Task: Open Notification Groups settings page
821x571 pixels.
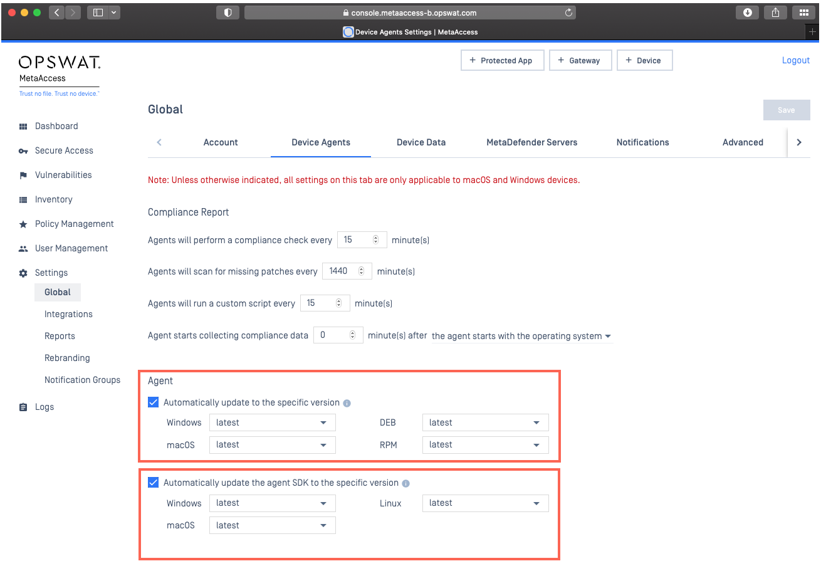Action: [x=82, y=380]
